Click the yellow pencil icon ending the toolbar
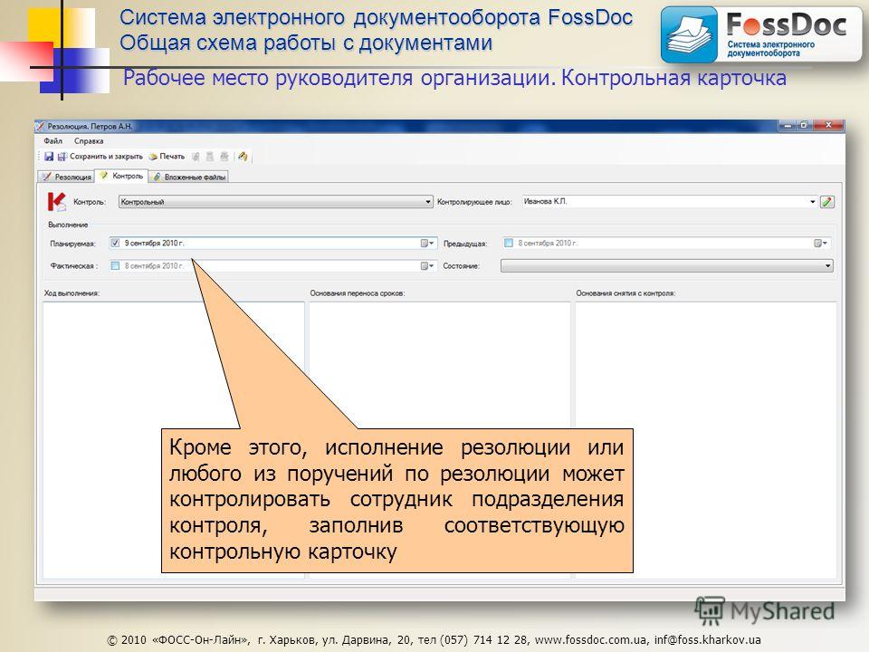The image size is (869, 652). click(x=243, y=157)
